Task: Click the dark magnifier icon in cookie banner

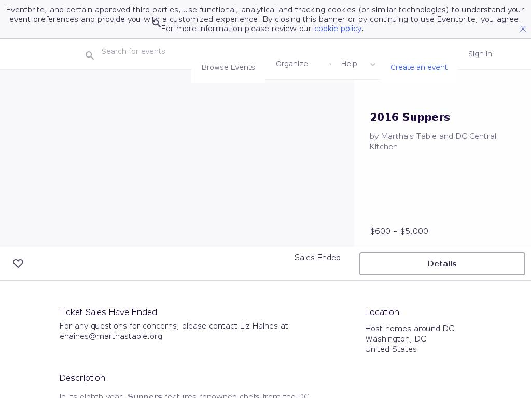Action: pos(156,23)
